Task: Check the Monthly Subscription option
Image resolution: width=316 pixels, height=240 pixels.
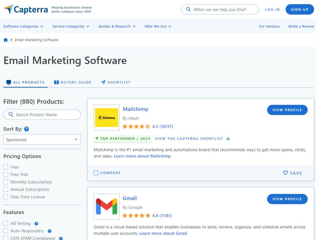Action: (x=6, y=182)
